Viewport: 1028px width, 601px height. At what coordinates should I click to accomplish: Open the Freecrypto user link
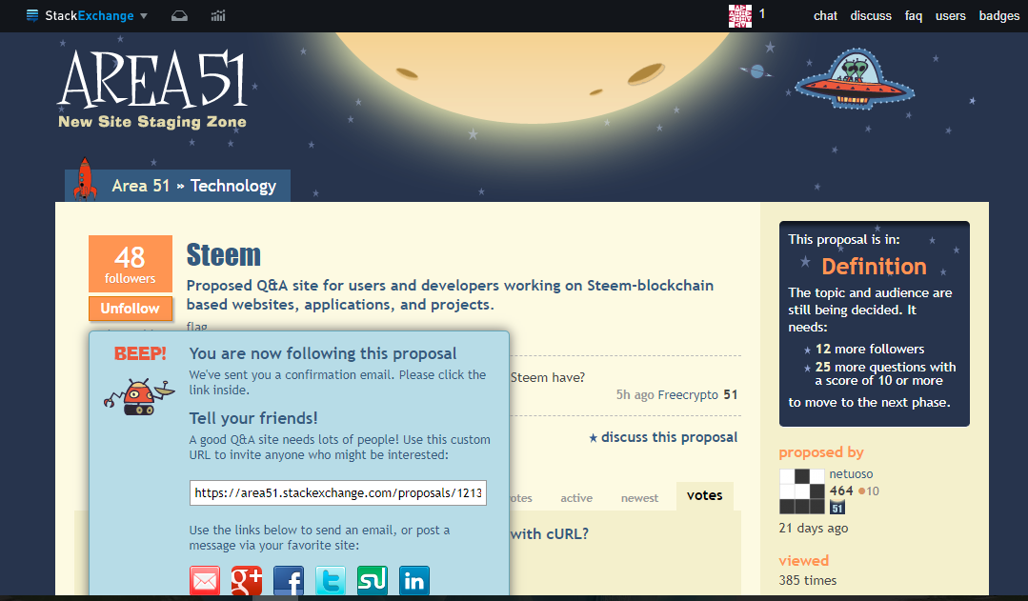[x=688, y=394]
